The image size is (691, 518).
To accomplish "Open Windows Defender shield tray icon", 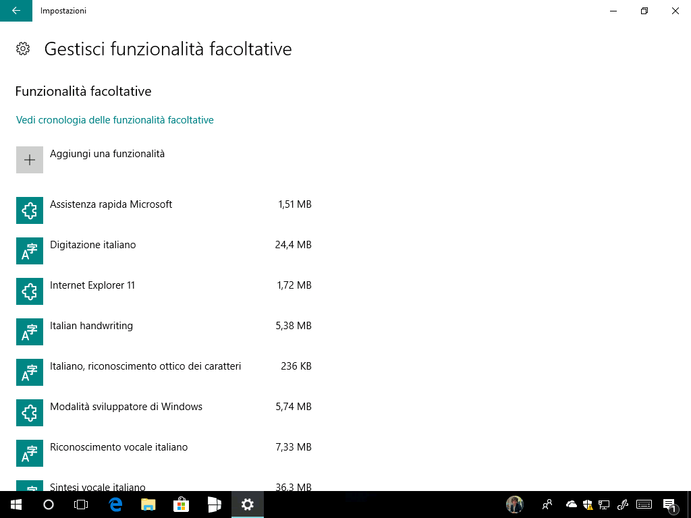I will (x=588, y=505).
